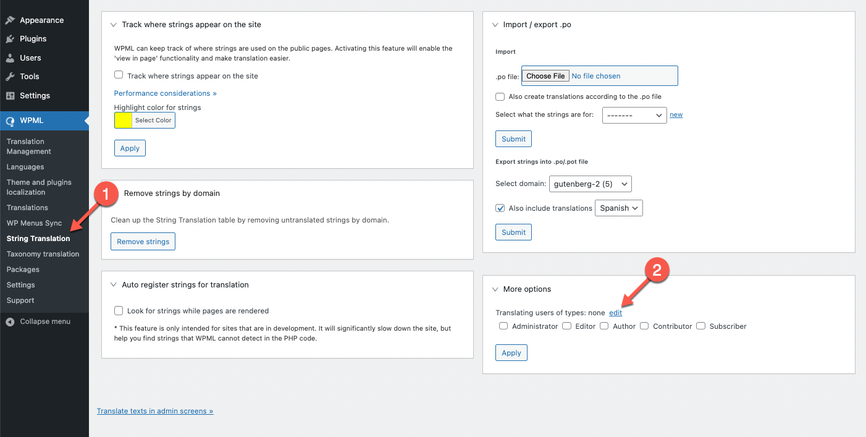Open Translation Management submenu item
Screen dimensions: 866x437
(x=29, y=146)
